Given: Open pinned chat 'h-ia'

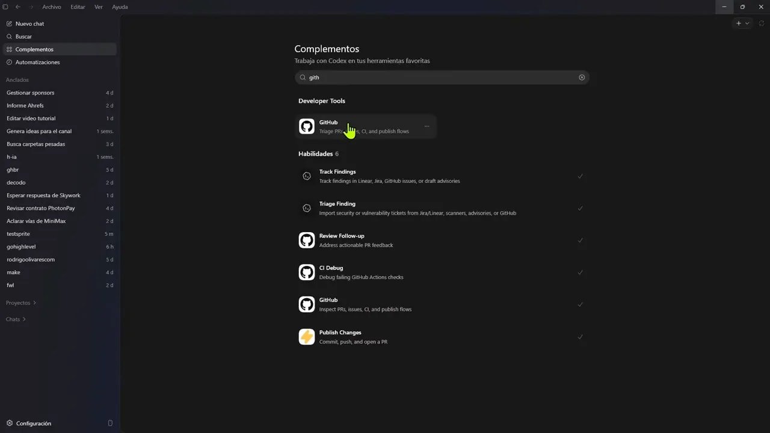Looking at the screenshot, I should coord(60,157).
